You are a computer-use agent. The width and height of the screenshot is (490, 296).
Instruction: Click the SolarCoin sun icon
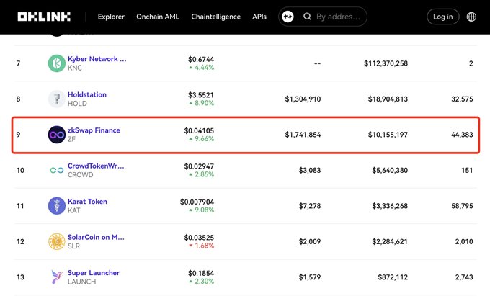[56, 241]
